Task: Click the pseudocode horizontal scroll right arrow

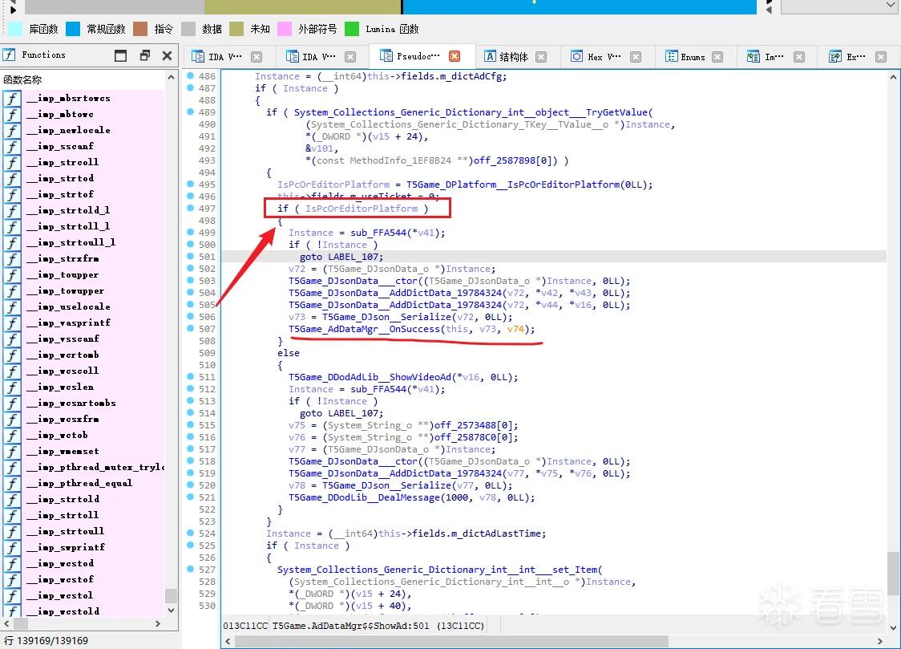Action: 879,641
